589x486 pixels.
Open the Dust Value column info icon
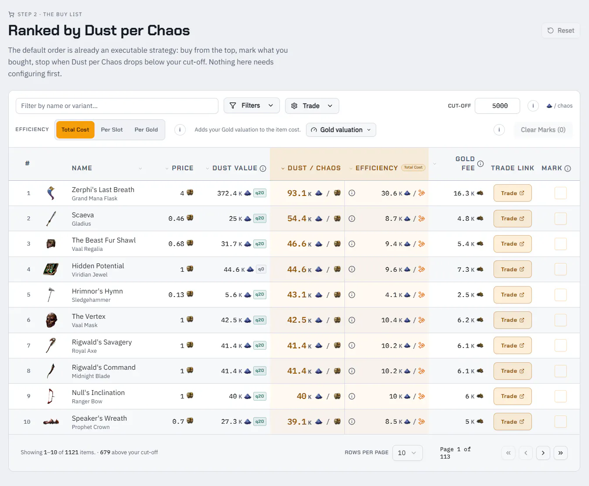click(x=263, y=169)
